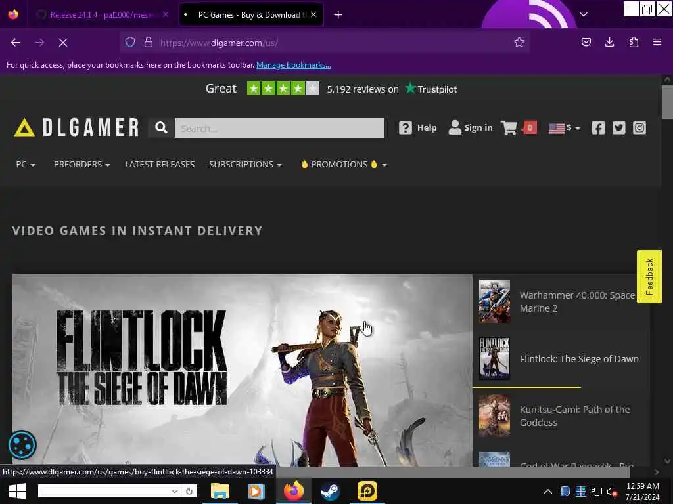Open the media player taskbar icon
This screenshot has height=504, width=673.
256,491
